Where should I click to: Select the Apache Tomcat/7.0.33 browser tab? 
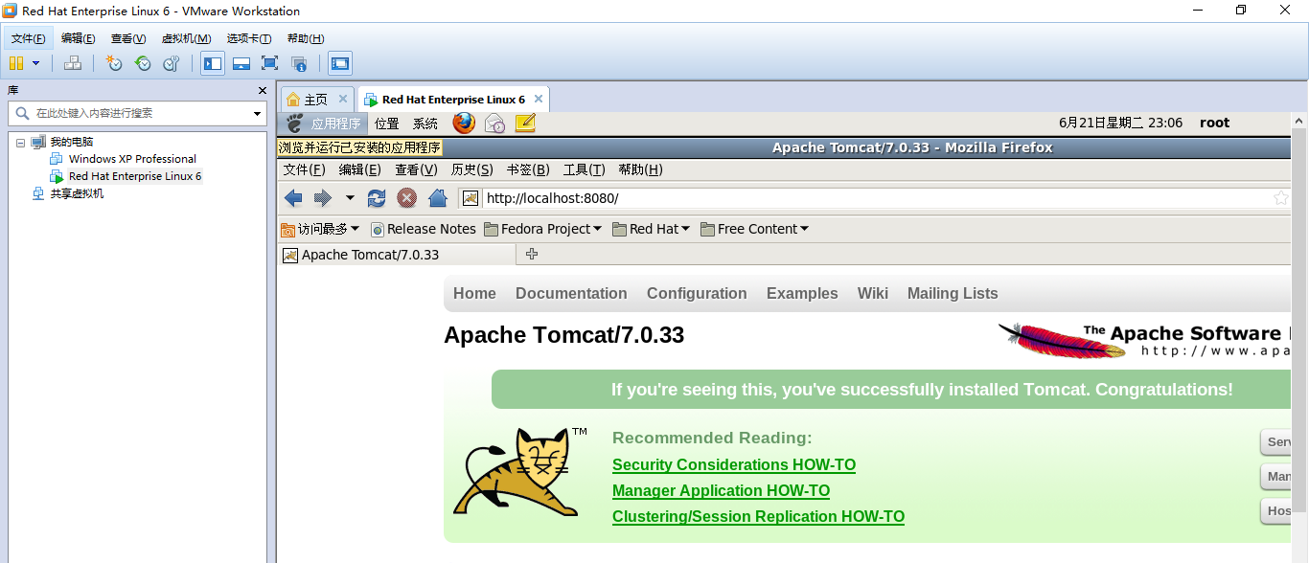(397, 255)
